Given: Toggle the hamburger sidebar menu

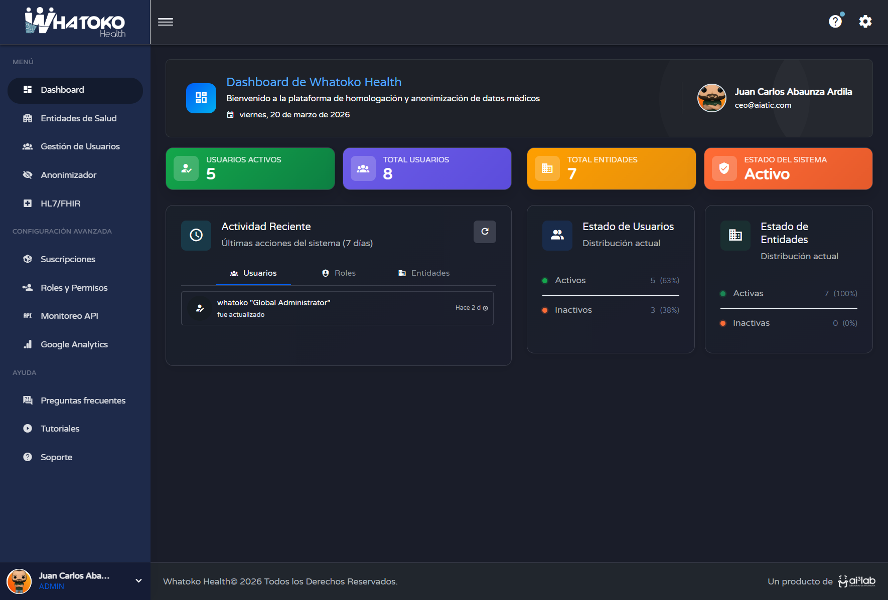Looking at the screenshot, I should [166, 22].
